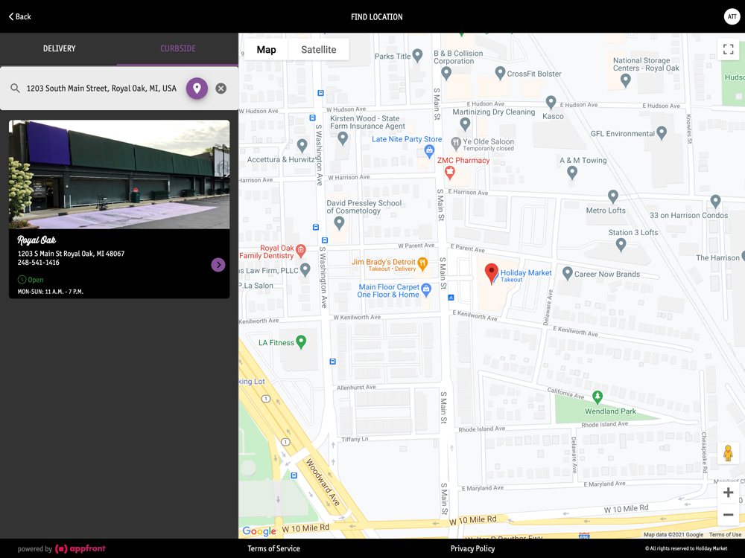Screen dimensions: 745x558
Task: Click the search magnifier icon
Action: 15,89
